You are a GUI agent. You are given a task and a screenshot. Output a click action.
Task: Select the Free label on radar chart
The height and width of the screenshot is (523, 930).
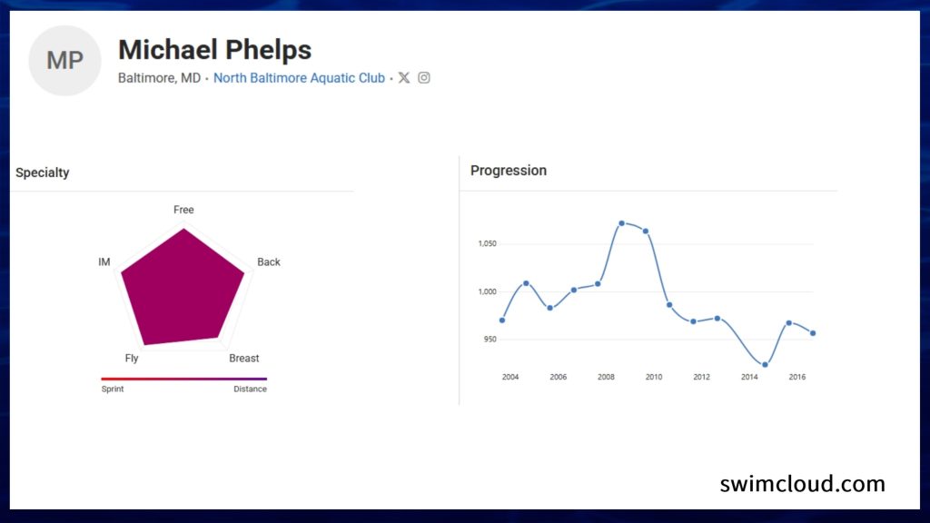pyautogui.click(x=183, y=210)
